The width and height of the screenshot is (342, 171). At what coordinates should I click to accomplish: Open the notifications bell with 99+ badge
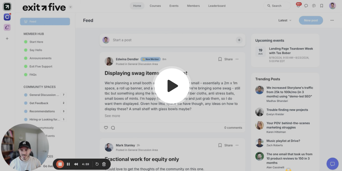(x=298, y=6)
